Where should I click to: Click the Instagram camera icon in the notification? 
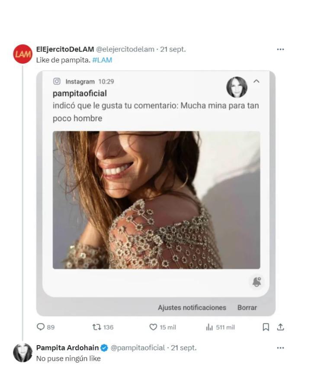57,81
